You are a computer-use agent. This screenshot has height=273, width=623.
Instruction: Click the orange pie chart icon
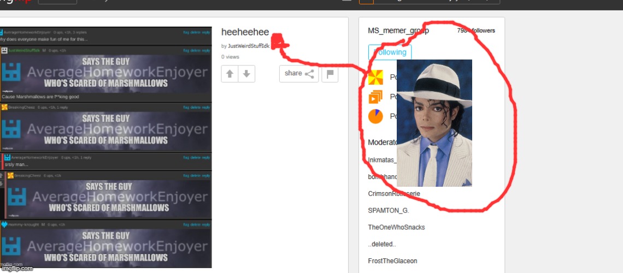375,116
